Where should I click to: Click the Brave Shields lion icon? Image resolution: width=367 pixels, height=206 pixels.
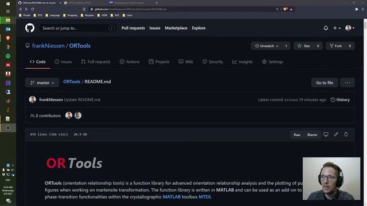click(x=285, y=9)
